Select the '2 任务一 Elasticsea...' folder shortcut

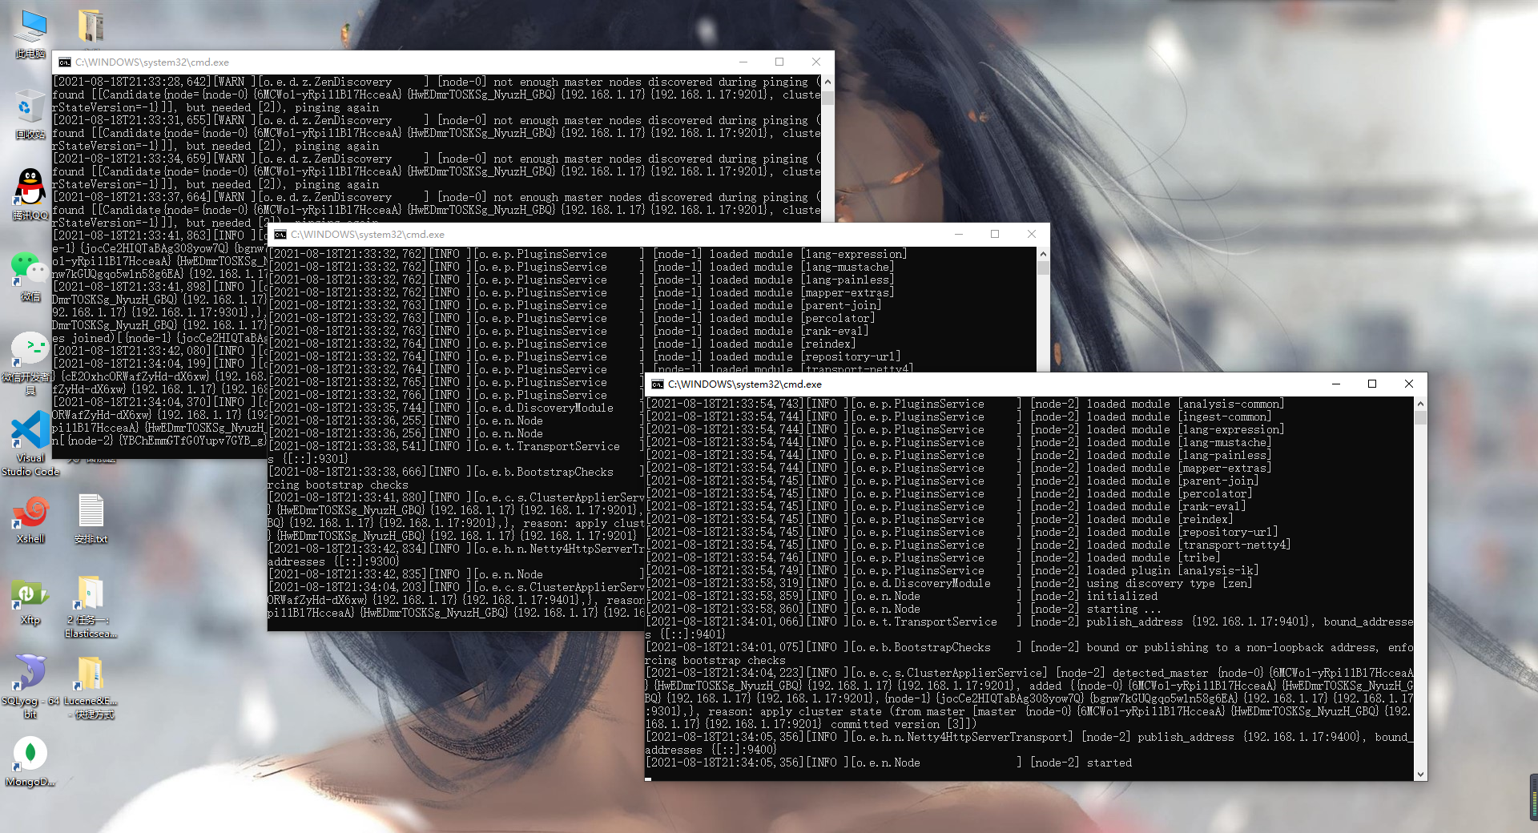[91, 606]
